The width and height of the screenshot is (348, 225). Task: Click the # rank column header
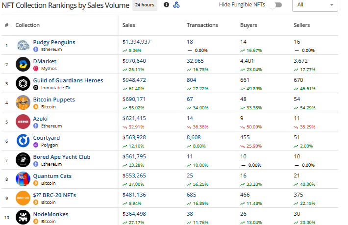tap(7, 25)
